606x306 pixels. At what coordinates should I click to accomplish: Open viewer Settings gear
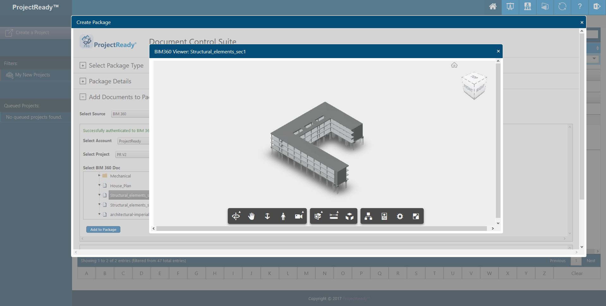(x=400, y=216)
